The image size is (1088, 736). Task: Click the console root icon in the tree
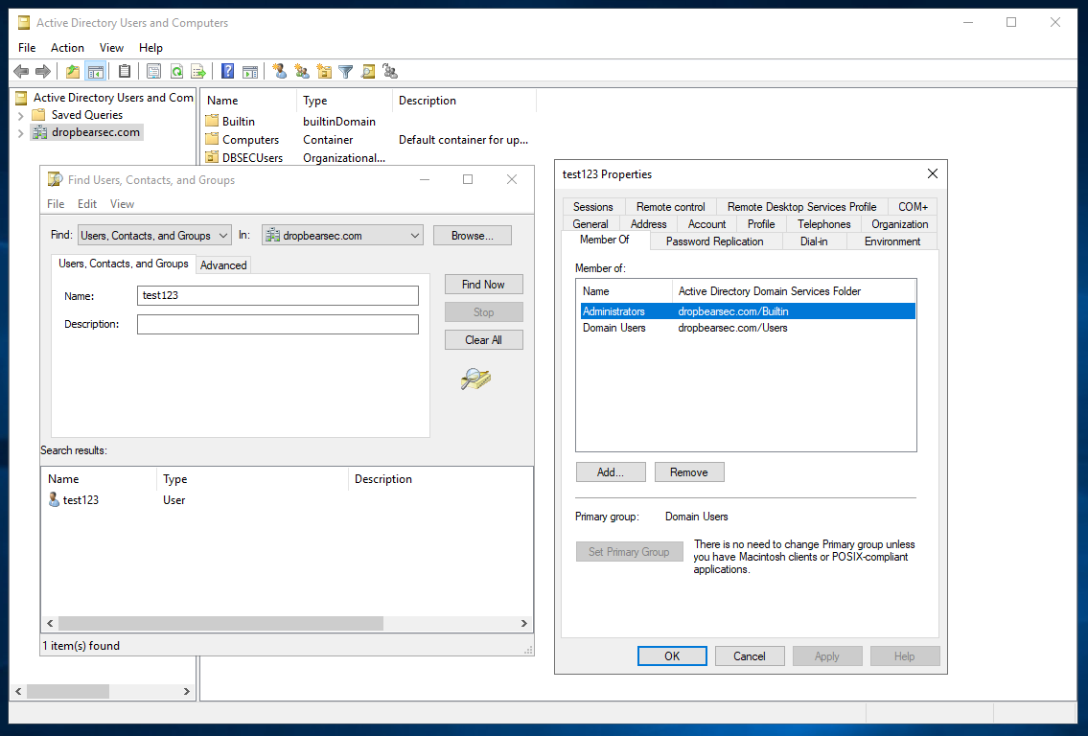[21, 98]
